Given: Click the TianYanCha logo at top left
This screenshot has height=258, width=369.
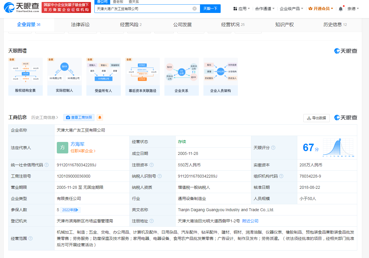Looking at the screenshot, I should point(22,8).
